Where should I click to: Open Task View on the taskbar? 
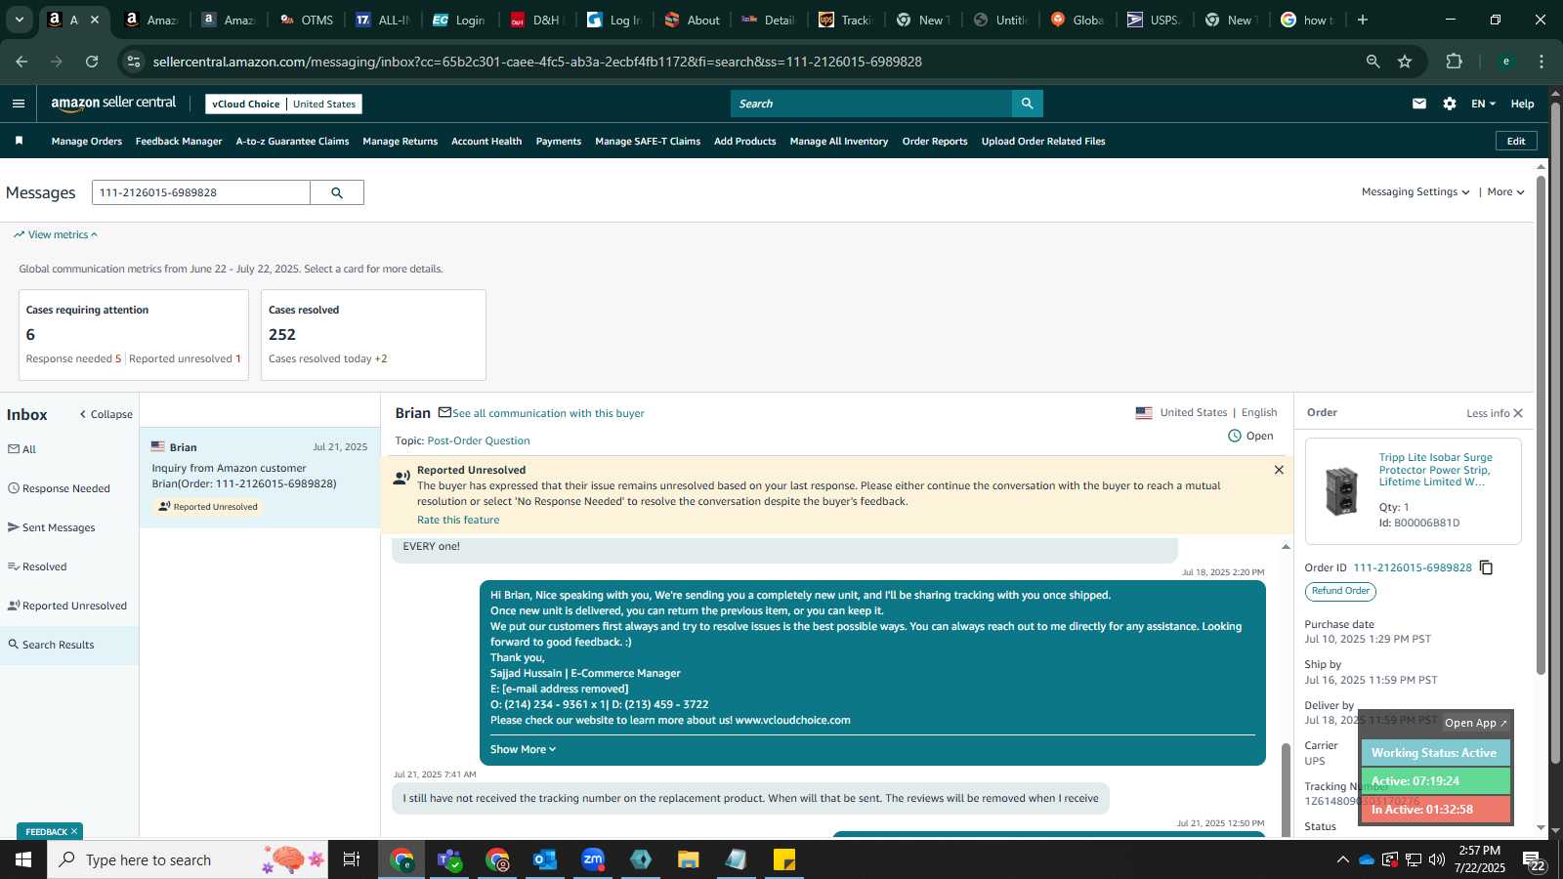[x=352, y=859]
